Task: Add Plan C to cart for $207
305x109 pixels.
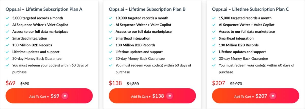Action: tap(255, 96)
